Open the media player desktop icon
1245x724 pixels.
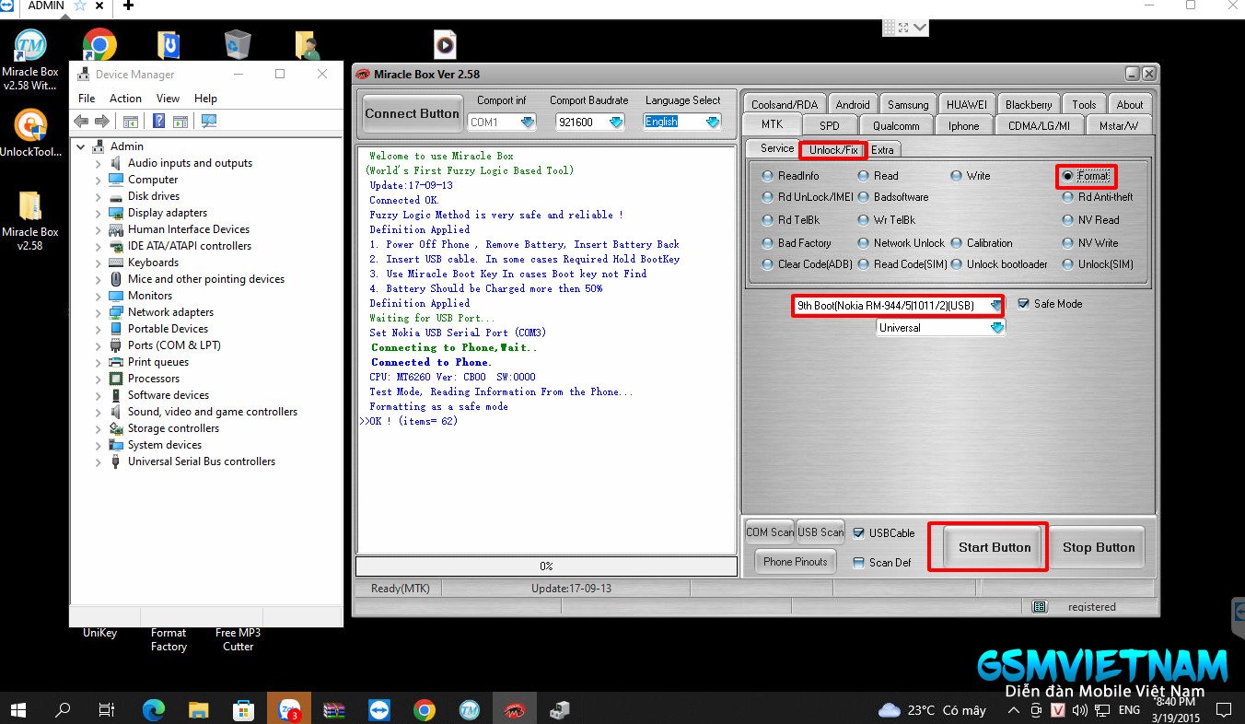tap(446, 44)
